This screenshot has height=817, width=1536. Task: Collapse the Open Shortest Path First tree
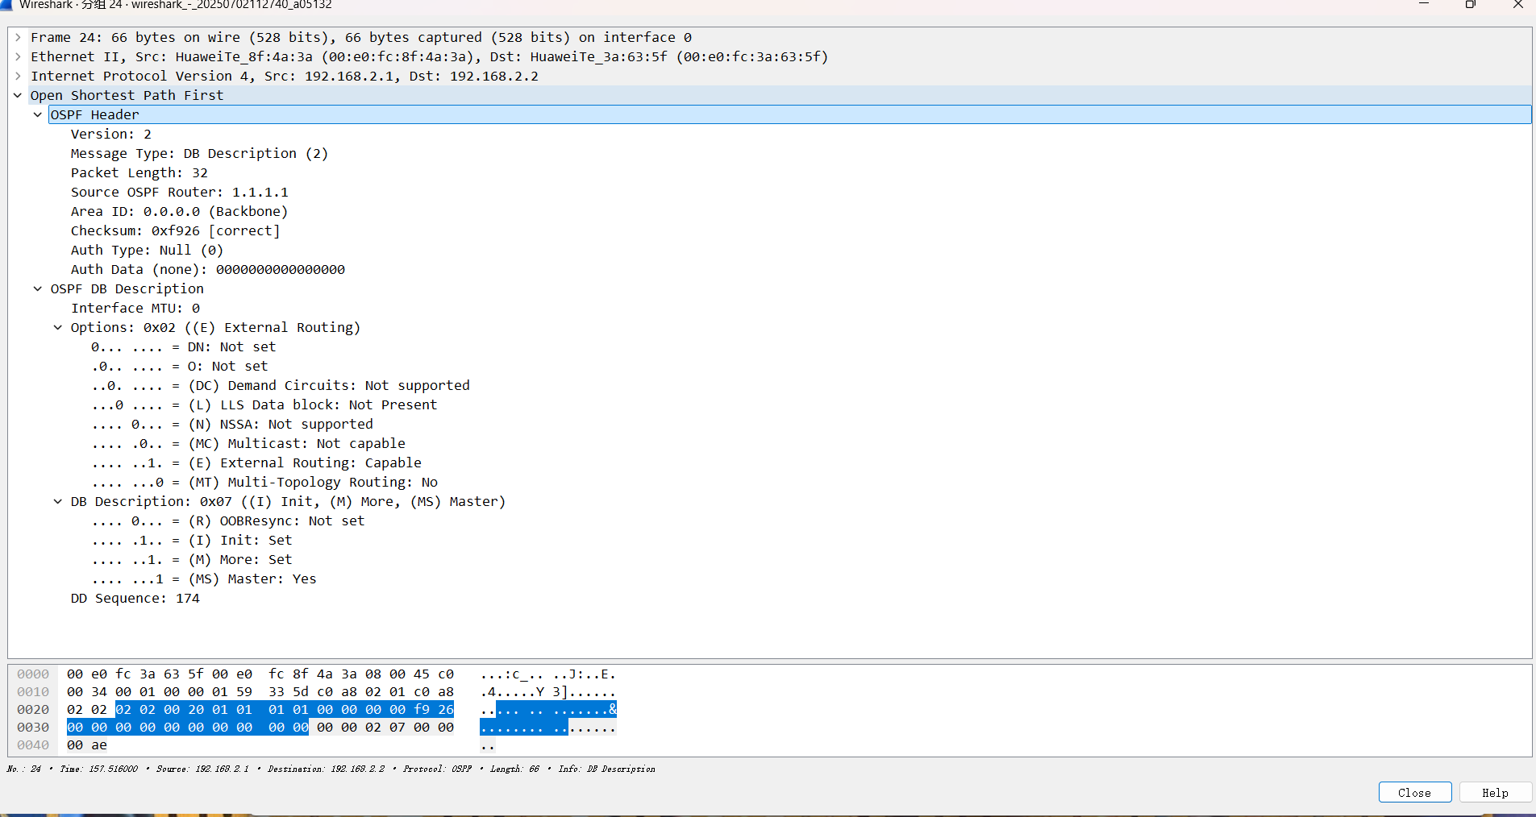[17, 95]
